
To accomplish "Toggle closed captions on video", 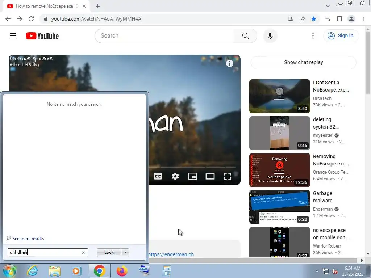I will pyautogui.click(x=158, y=176).
